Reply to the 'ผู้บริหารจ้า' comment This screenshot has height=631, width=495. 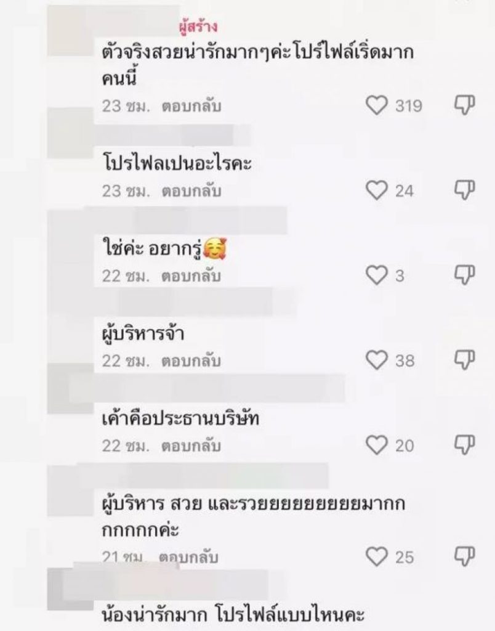coord(191,360)
